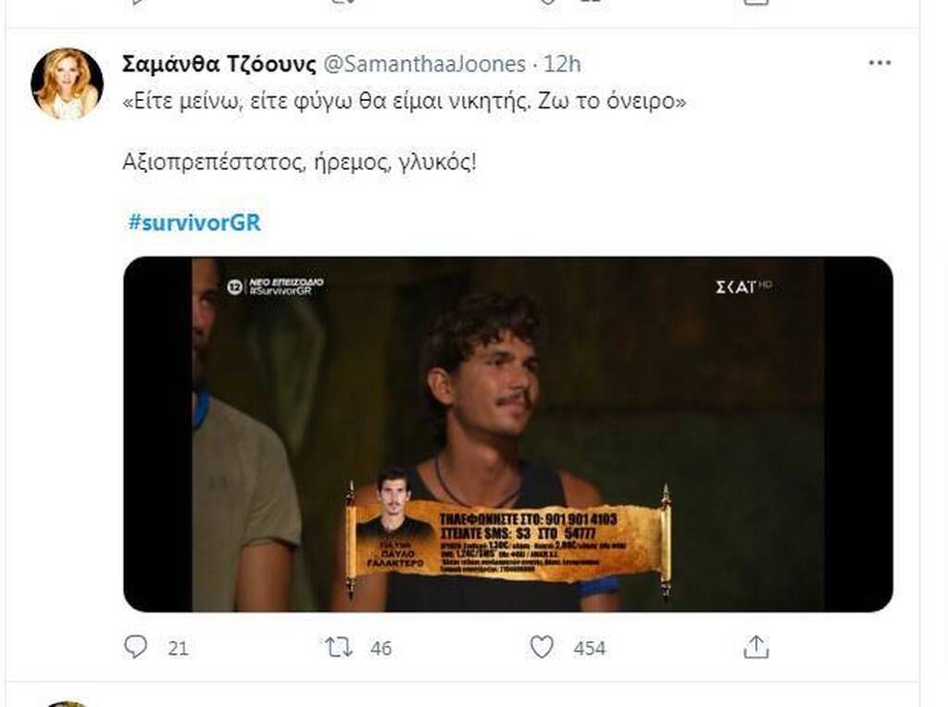This screenshot has height=707, width=948.
Task: Click the reply count 21
Action: (178, 649)
